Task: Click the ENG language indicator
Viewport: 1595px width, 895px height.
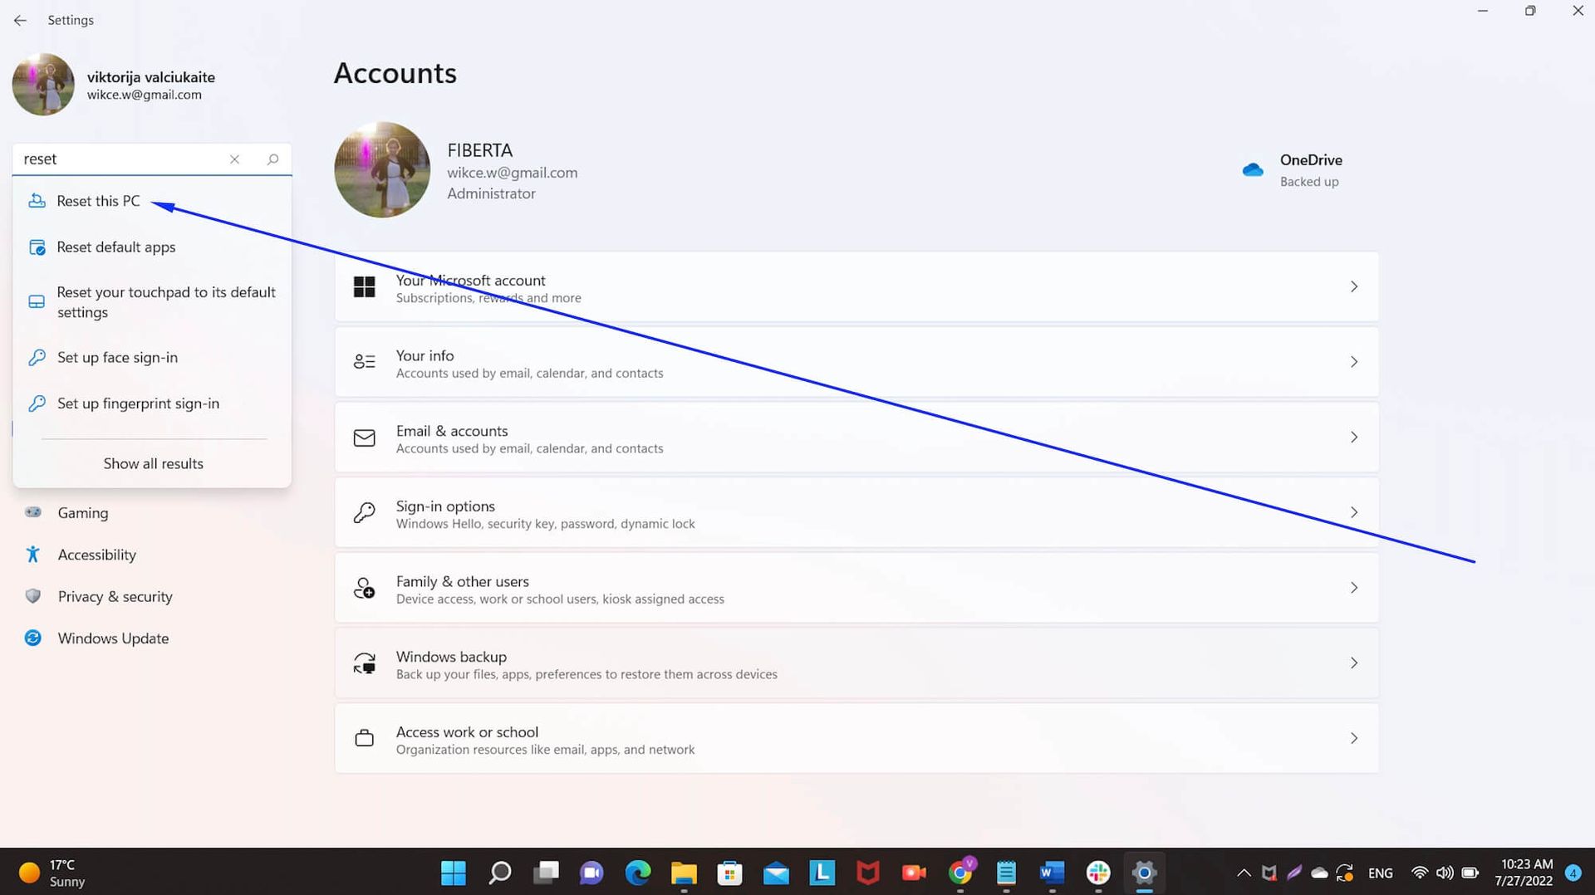Action: (1380, 873)
